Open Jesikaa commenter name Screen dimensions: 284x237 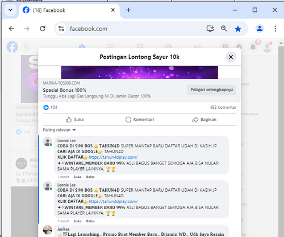(x=64, y=229)
